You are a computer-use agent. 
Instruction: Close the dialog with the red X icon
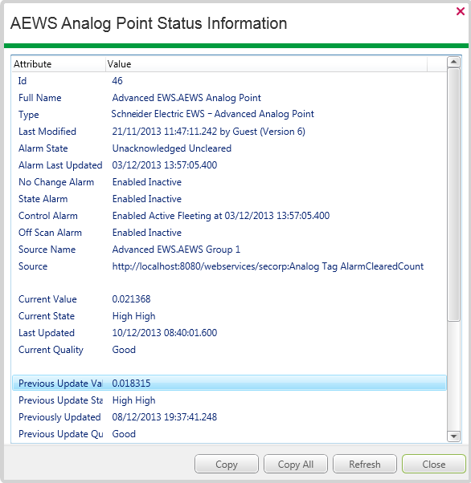pos(461,11)
